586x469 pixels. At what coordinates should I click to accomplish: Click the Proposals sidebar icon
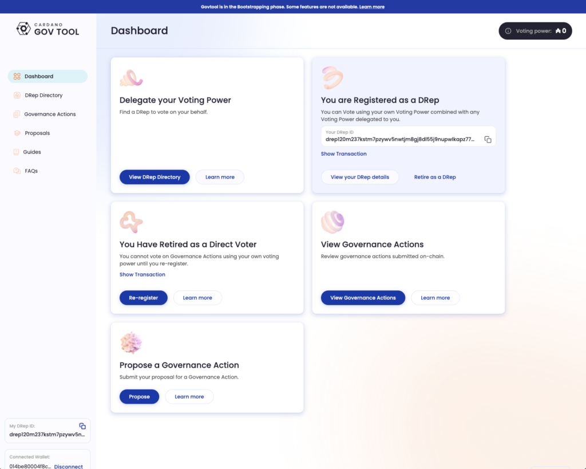coord(17,133)
